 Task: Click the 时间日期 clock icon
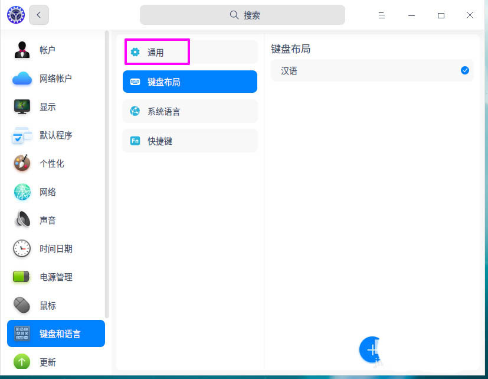pos(22,248)
